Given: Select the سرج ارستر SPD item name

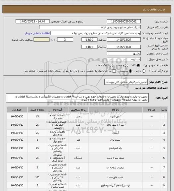Looking at the screenshot, I should coord(115,125).
